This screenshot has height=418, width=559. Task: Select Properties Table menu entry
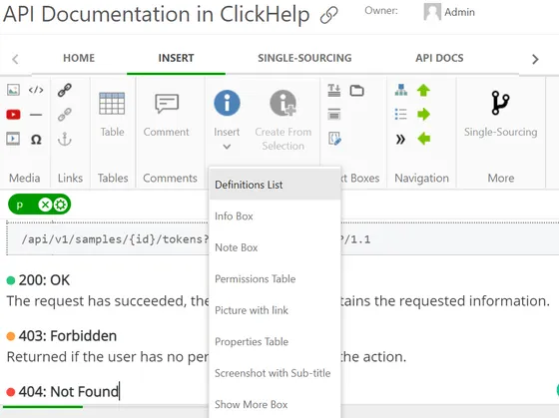[x=275, y=341]
